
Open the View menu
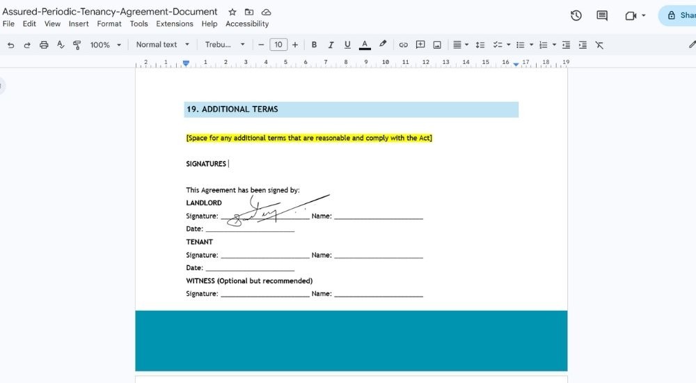(52, 24)
